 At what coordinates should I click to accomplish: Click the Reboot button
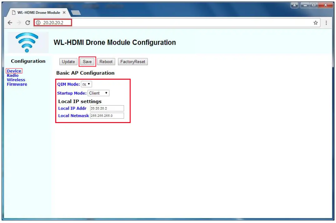106,62
